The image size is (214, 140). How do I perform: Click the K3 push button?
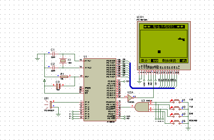click(x=177, y=114)
